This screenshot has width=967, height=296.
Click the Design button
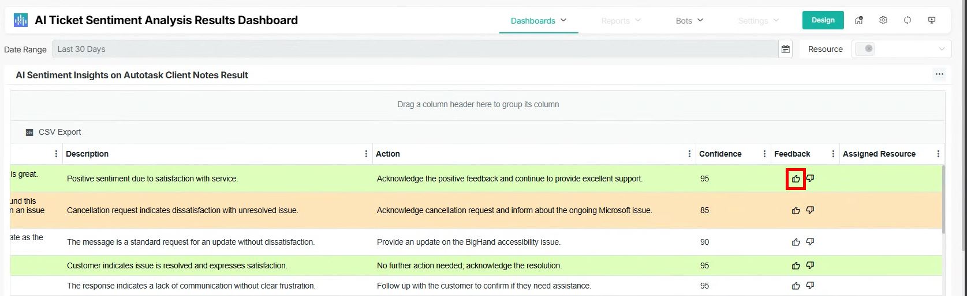click(823, 20)
